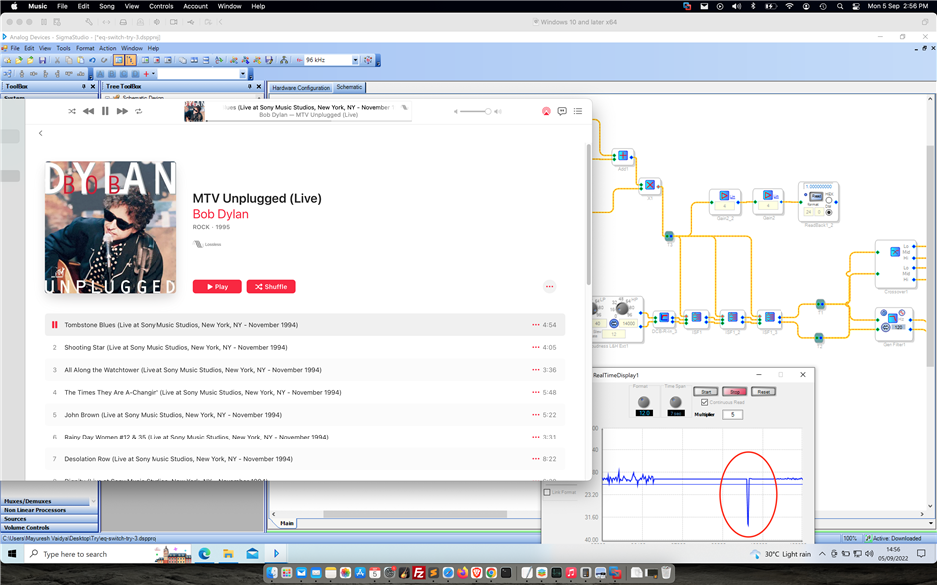The image size is (937, 585).
Task: Go to previous track in Music
Action: (x=88, y=111)
